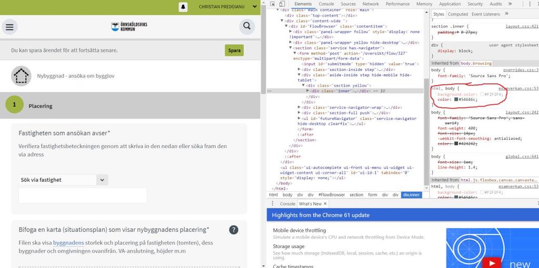Switch to the Console tab in DevTools
The height and width of the screenshot is (268, 539).
(x=326, y=4)
